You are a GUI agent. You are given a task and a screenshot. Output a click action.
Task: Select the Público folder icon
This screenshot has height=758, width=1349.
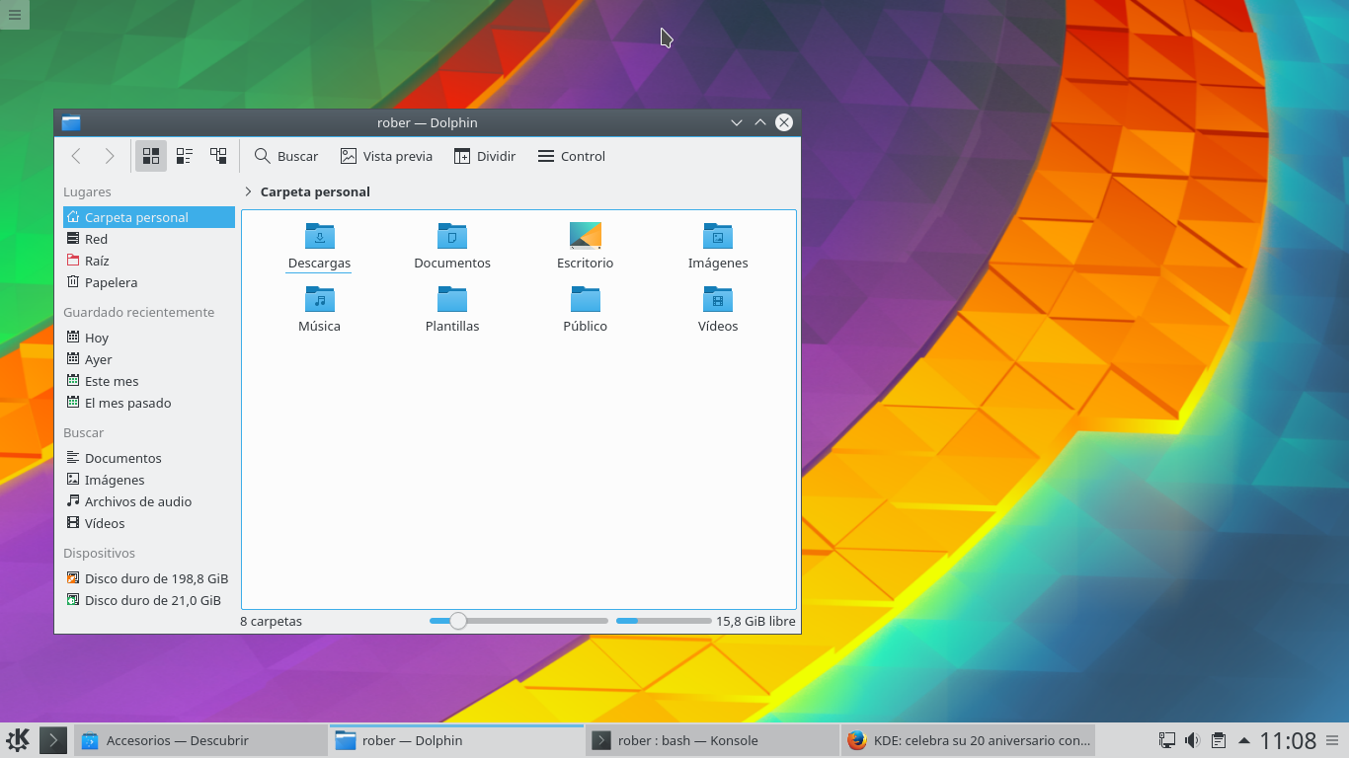pyautogui.click(x=586, y=298)
